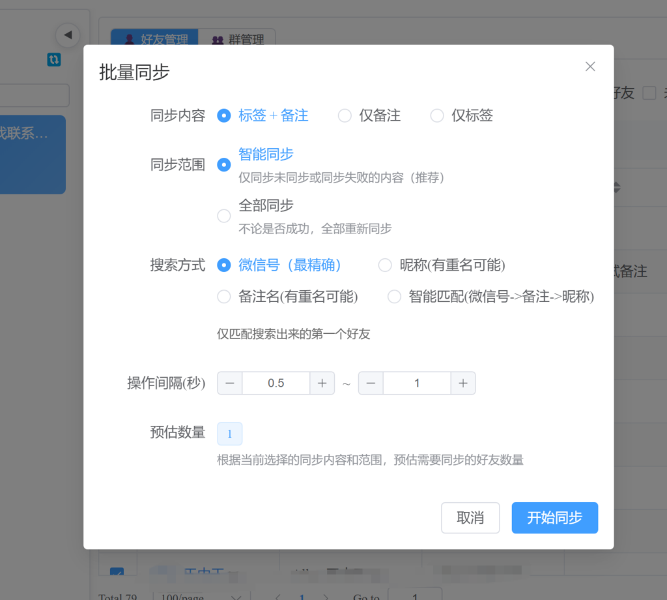The width and height of the screenshot is (667, 600).
Task: Click the blue refresh sync icon
Action: (54, 59)
